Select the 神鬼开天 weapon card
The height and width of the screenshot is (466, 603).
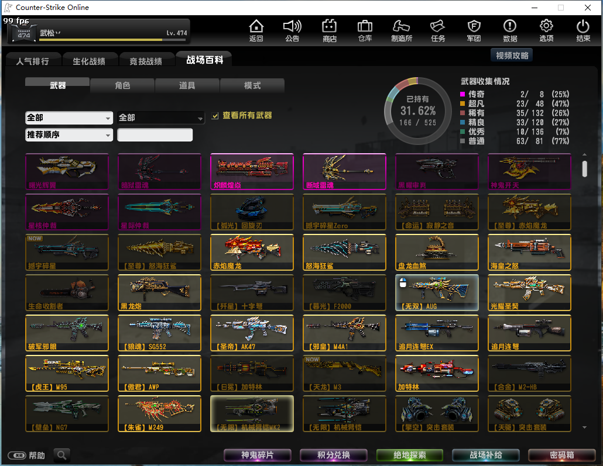[x=530, y=171]
